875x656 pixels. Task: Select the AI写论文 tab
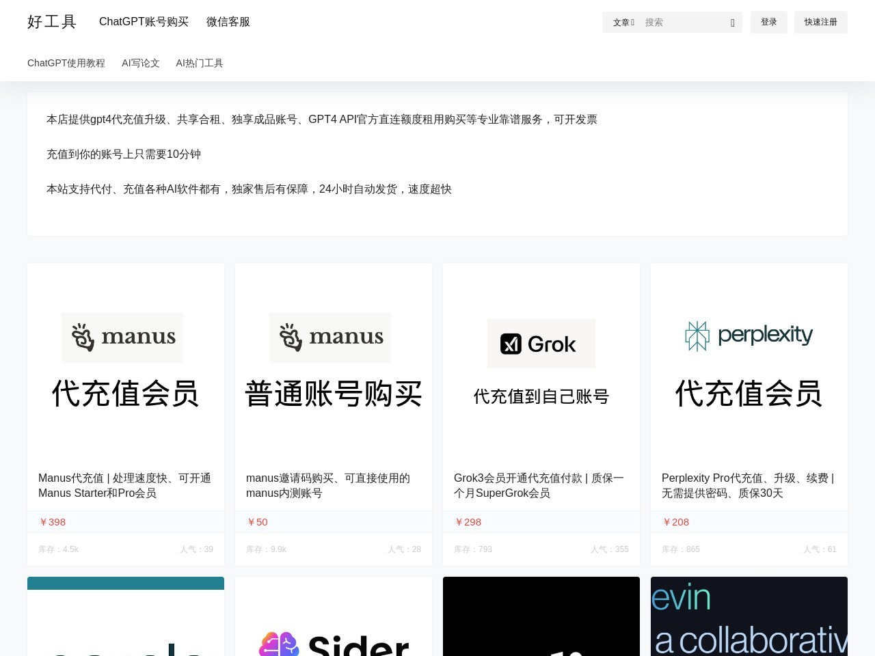tap(141, 63)
